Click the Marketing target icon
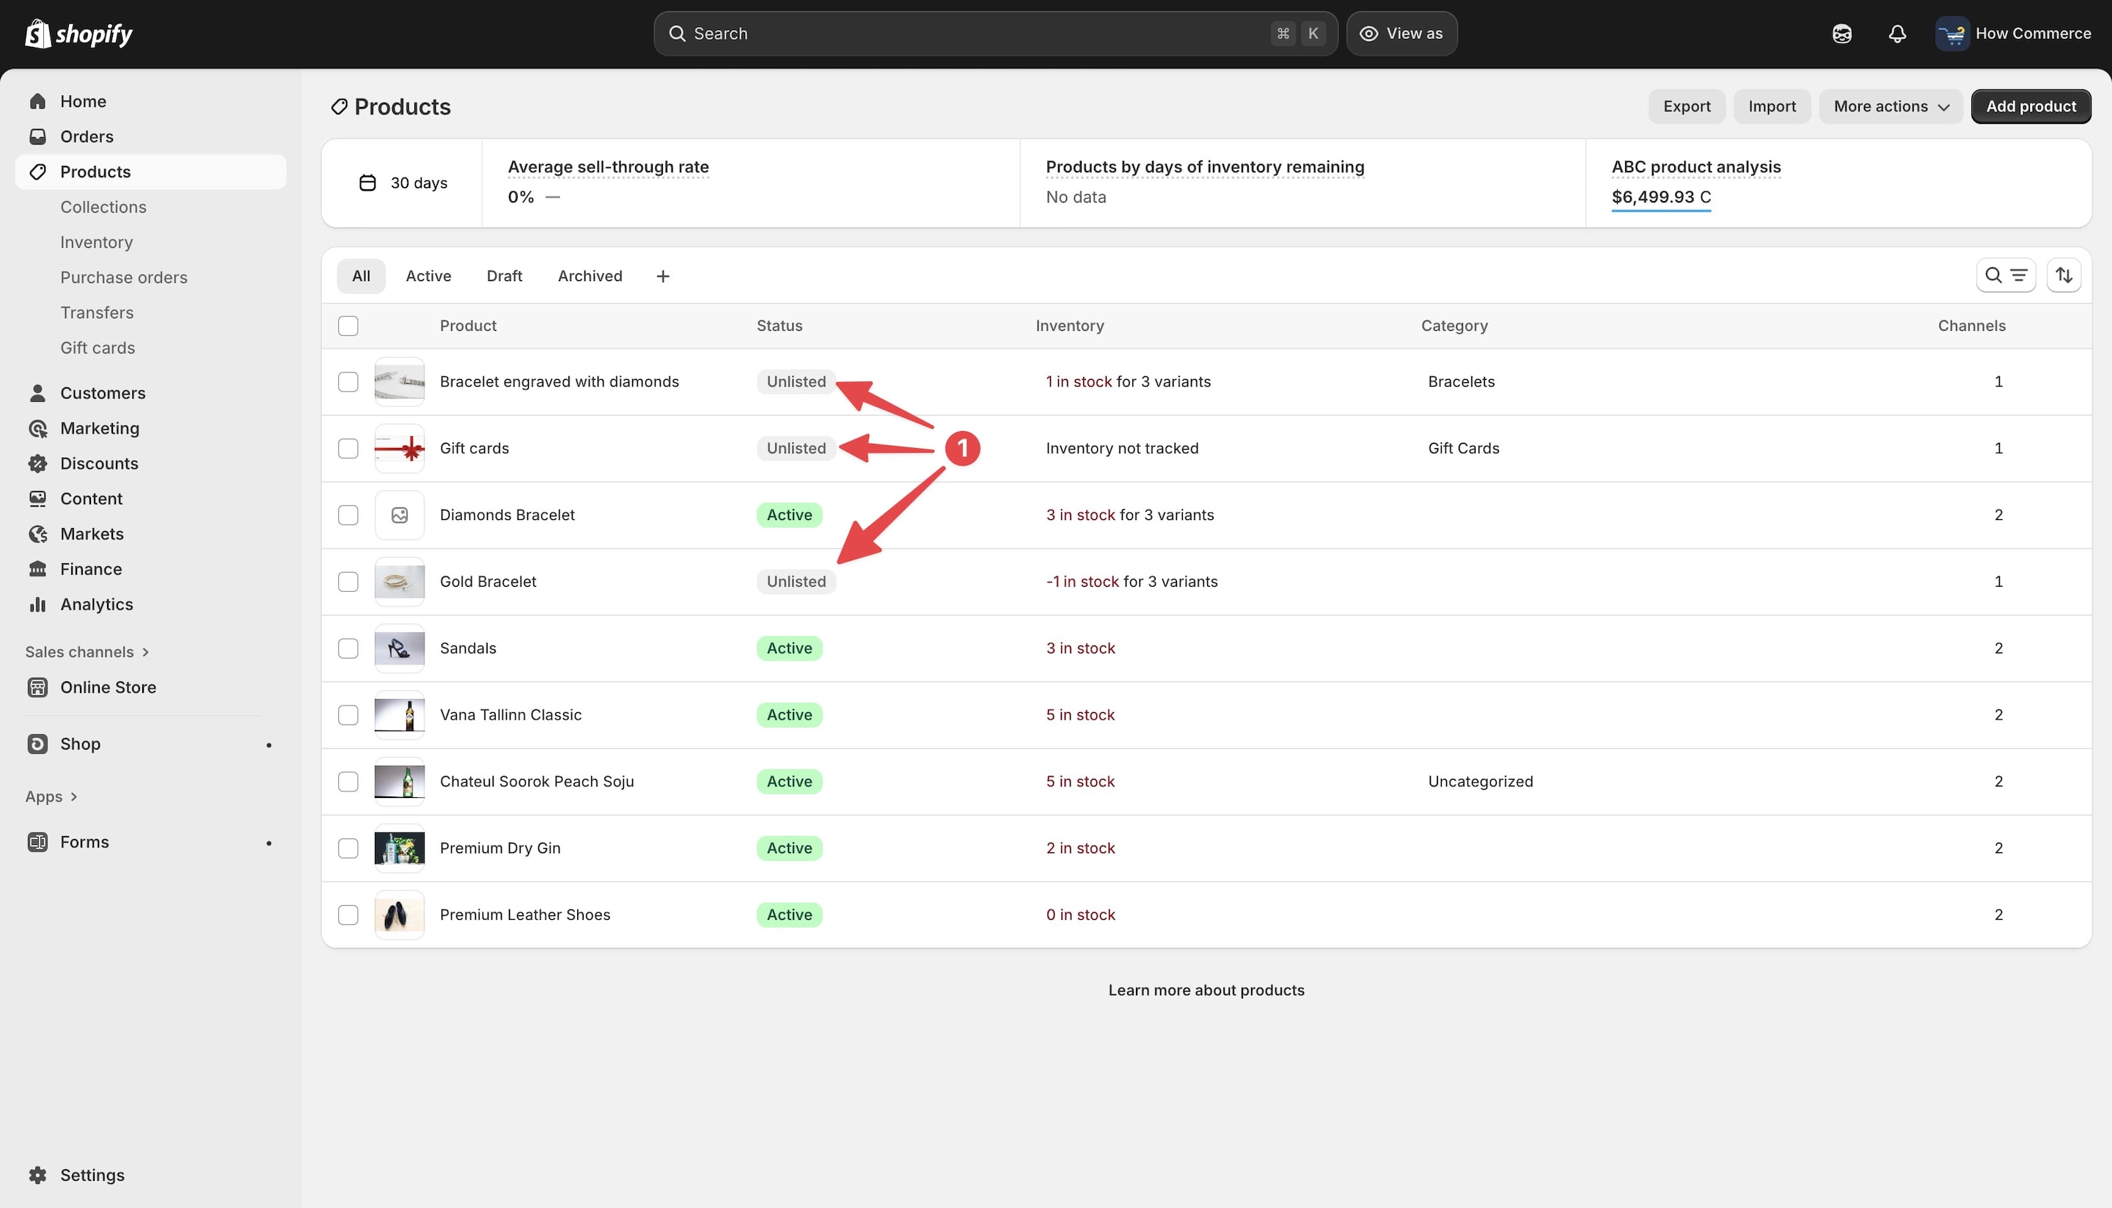2112x1208 pixels. 37,428
